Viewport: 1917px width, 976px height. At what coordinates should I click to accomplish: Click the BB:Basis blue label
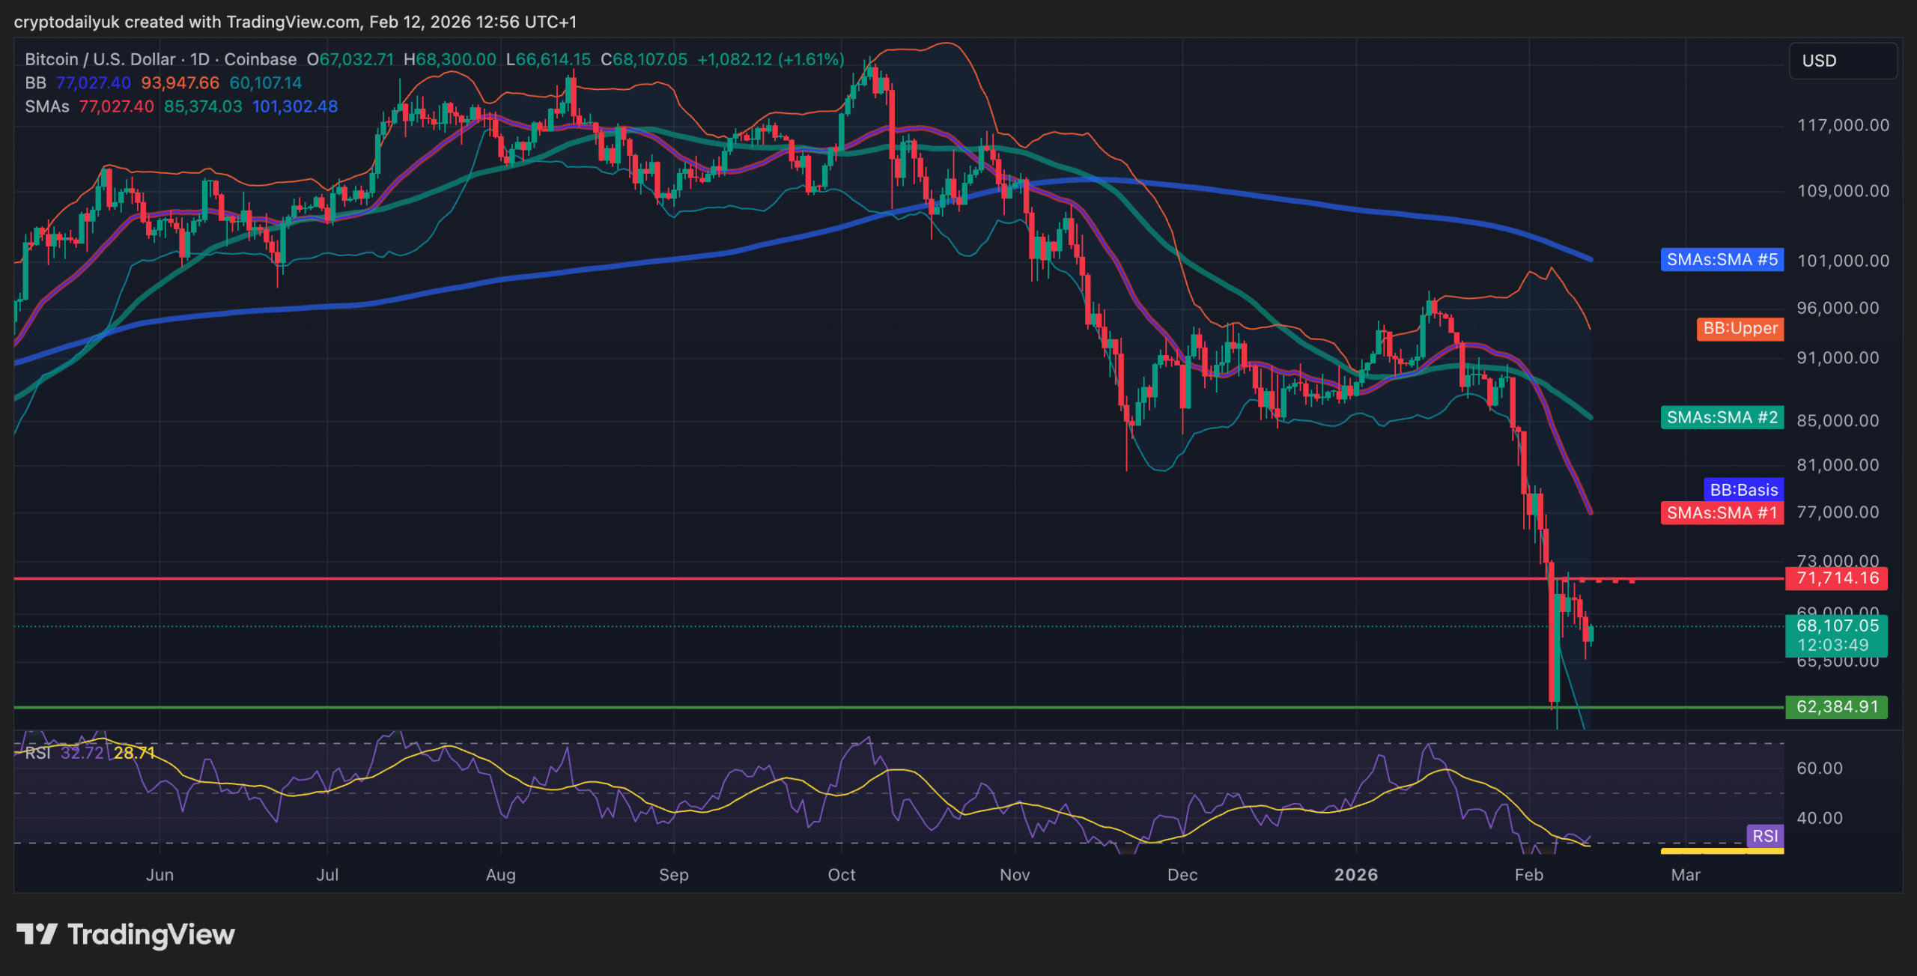coord(1743,490)
